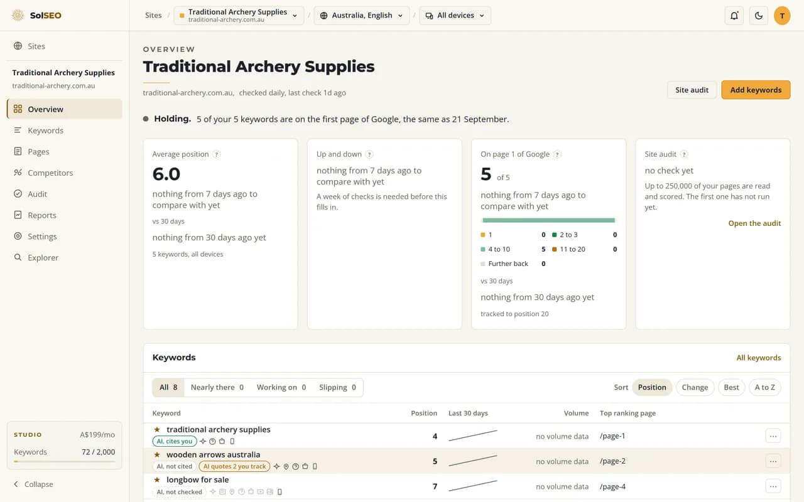Open the Audit sidebar item

click(x=64, y=194)
